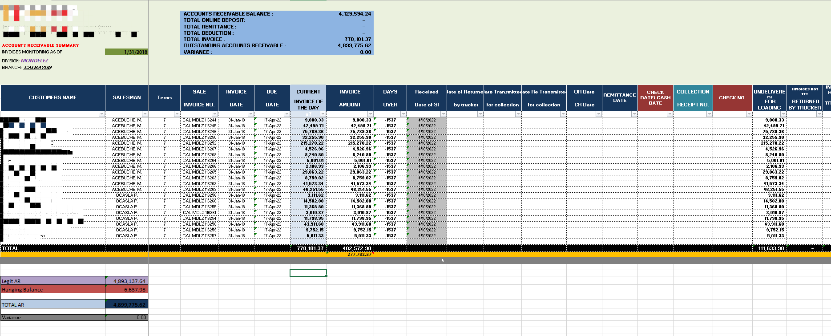The width and height of the screenshot is (831, 336).
Task: Follow the CALBAYOG branch link
Action: pyautogui.click(x=38, y=68)
